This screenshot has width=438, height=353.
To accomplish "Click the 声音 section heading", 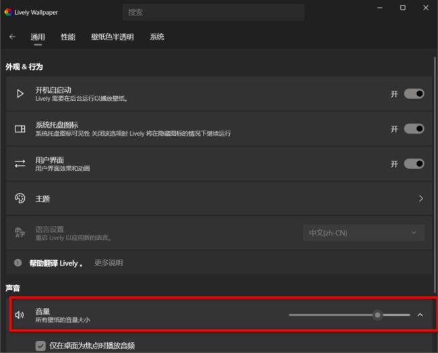I will tap(13, 288).
